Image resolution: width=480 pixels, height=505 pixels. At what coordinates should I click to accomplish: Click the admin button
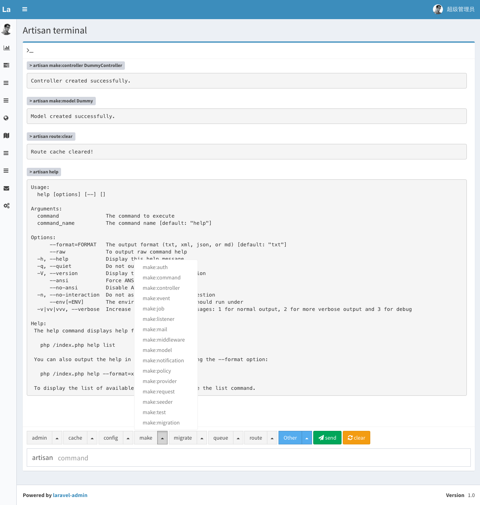tap(40, 438)
